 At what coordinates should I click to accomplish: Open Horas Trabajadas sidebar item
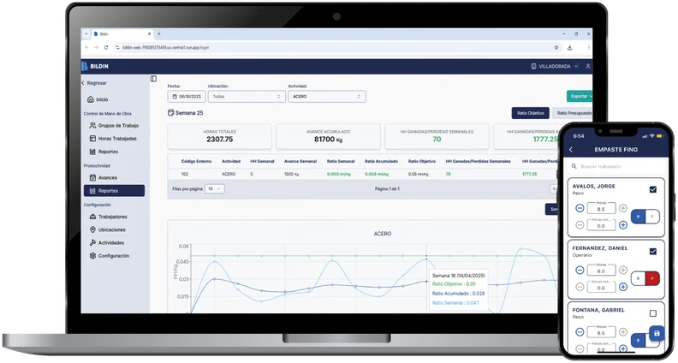coord(113,139)
